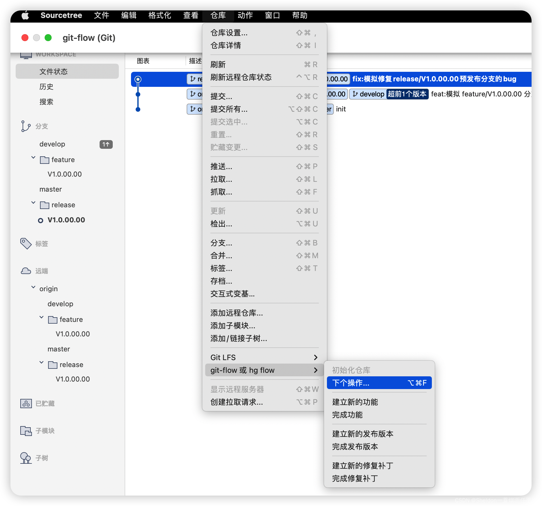Select 完成发布版本 in submenu
This screenshot has width=542, height=506.
coord(379,447)
